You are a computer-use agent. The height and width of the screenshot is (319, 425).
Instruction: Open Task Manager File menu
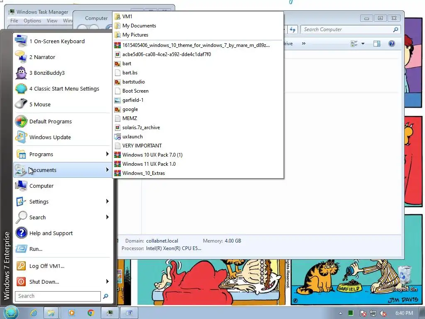point(14,21)
